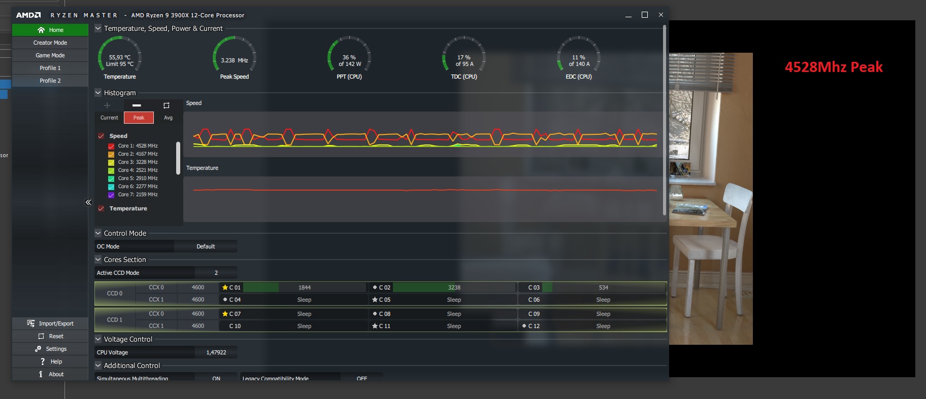
Task: Show Current values in the histogram
Action: pos(109,118)
